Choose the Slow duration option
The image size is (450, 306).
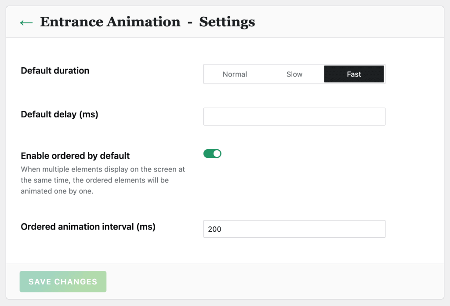(294, 74)
